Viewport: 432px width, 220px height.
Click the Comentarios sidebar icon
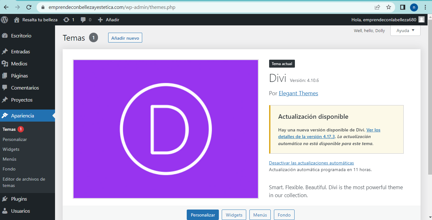pyautogui.click(x=5, y=88)
